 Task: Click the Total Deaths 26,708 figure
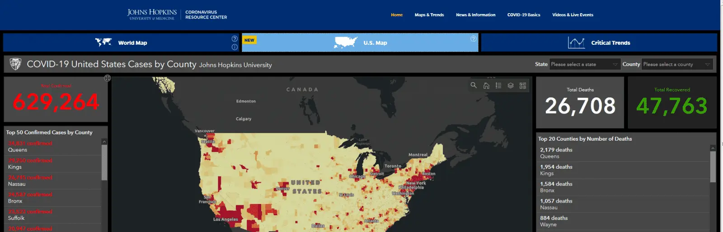tap(580, 106)
